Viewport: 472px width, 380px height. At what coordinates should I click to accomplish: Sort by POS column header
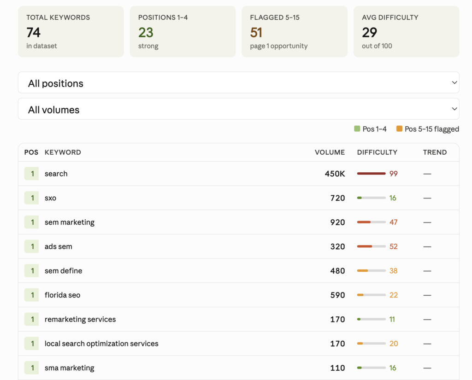[31, 152]
